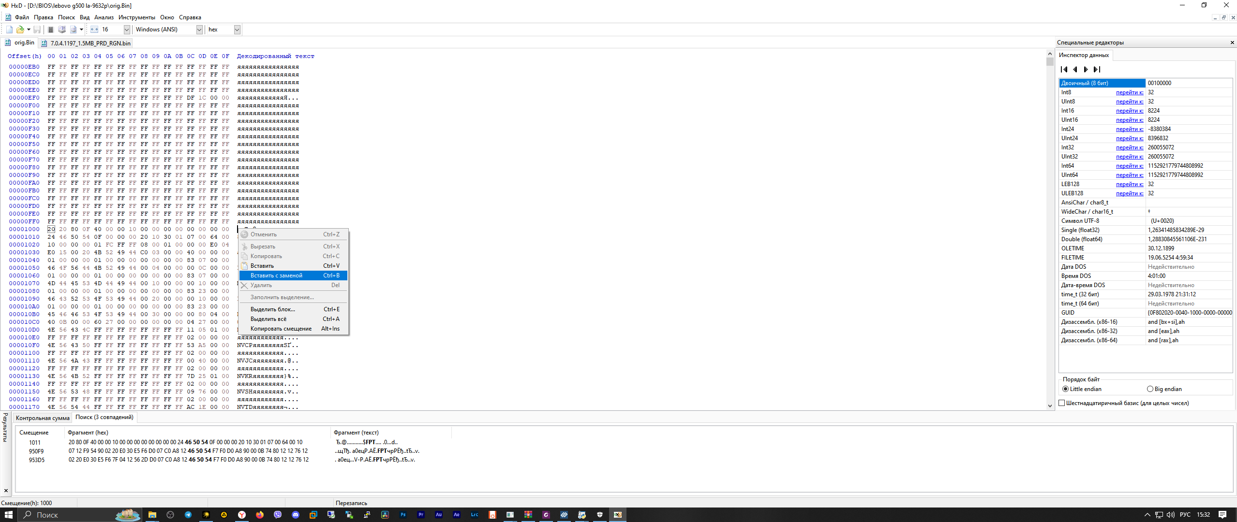The width and height of the screenshot is (1237, 522).
Task: Jump to first byte in Data inspector
Action: click(x=1064, y=69)
